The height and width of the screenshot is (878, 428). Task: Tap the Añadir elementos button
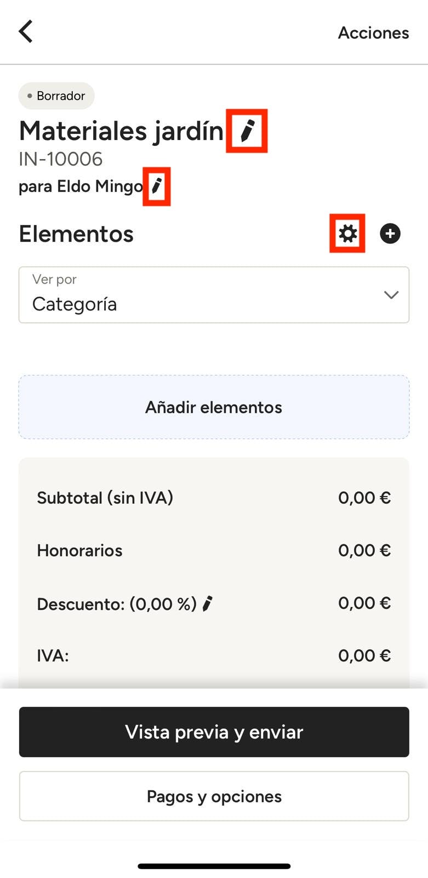pyautogui.click(x=214, y=407)
